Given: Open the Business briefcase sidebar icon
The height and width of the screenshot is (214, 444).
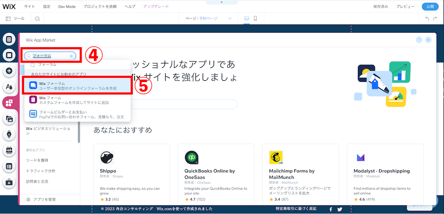Looking at the screenshot, I should point(9,182).
